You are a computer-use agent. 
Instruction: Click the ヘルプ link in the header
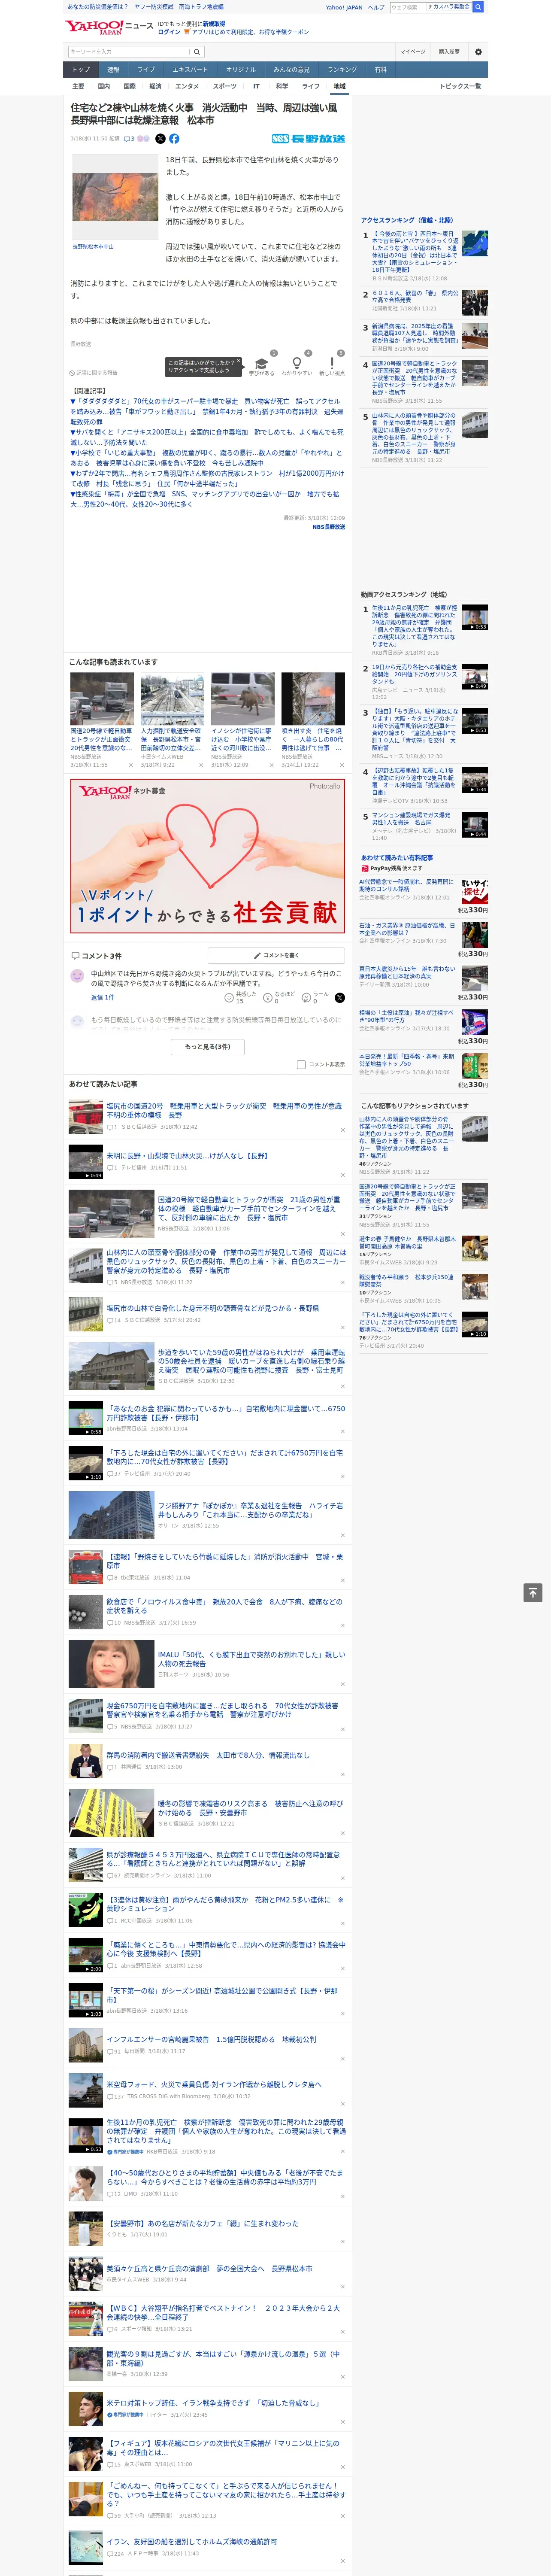[375, 7]
